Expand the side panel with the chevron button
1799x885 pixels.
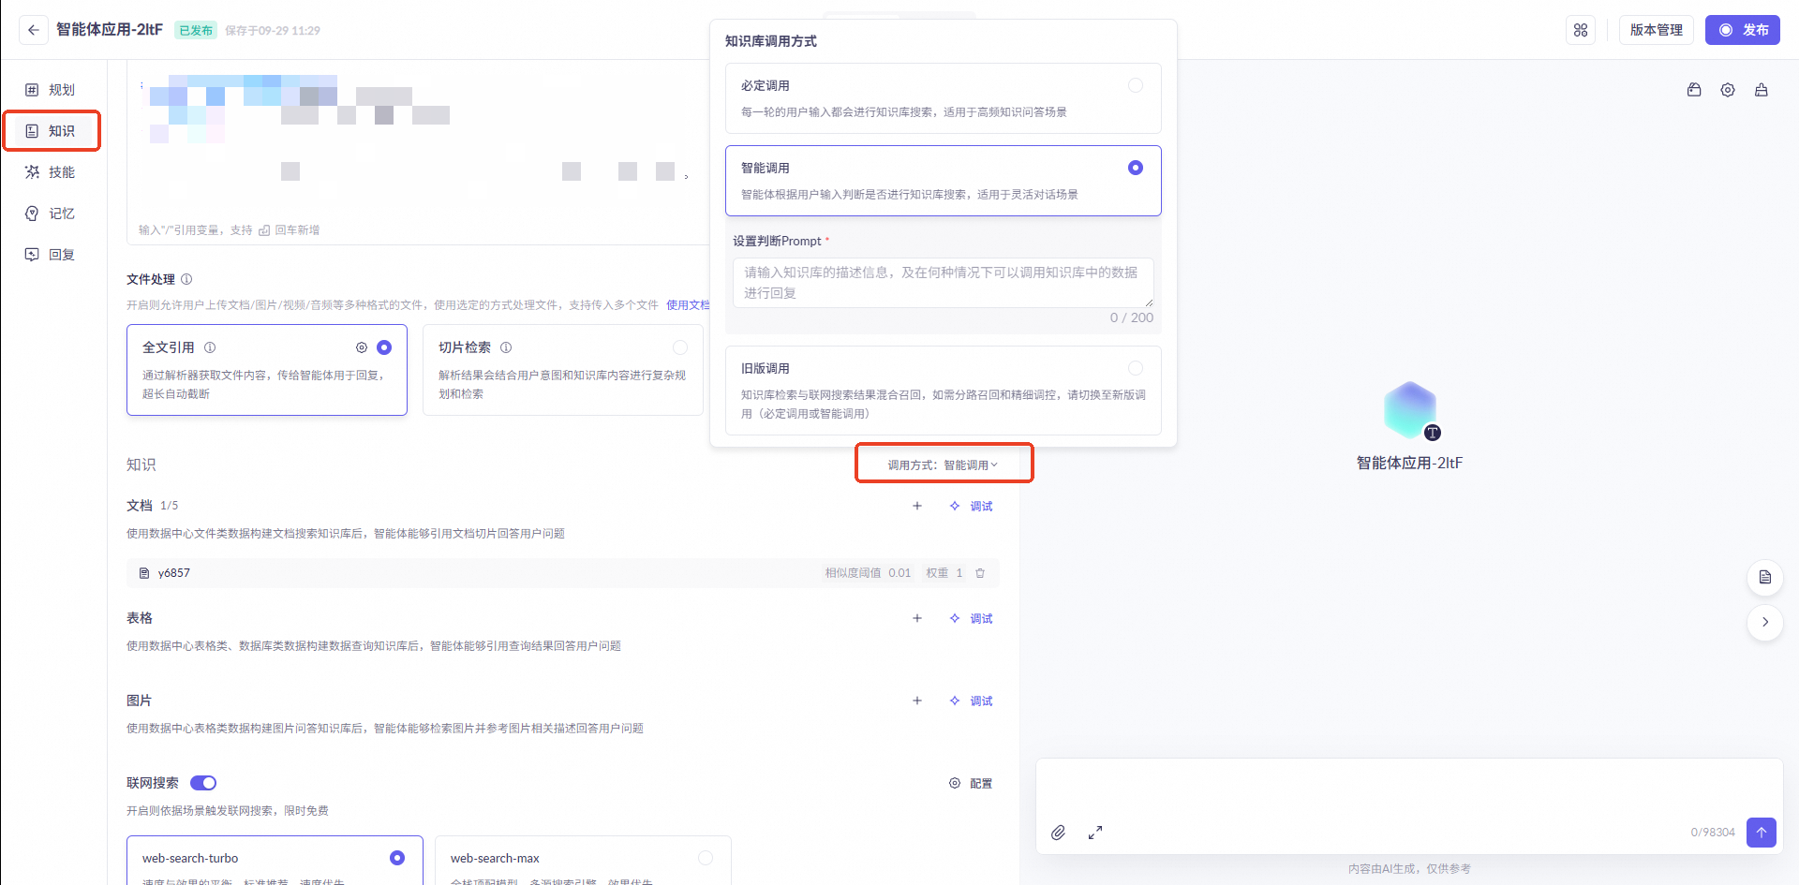pyautogui.click(x=1765, y=622)
